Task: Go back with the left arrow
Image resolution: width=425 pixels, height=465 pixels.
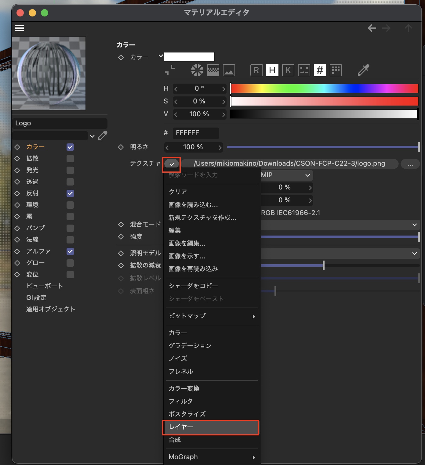Action: tap(372, 28)
